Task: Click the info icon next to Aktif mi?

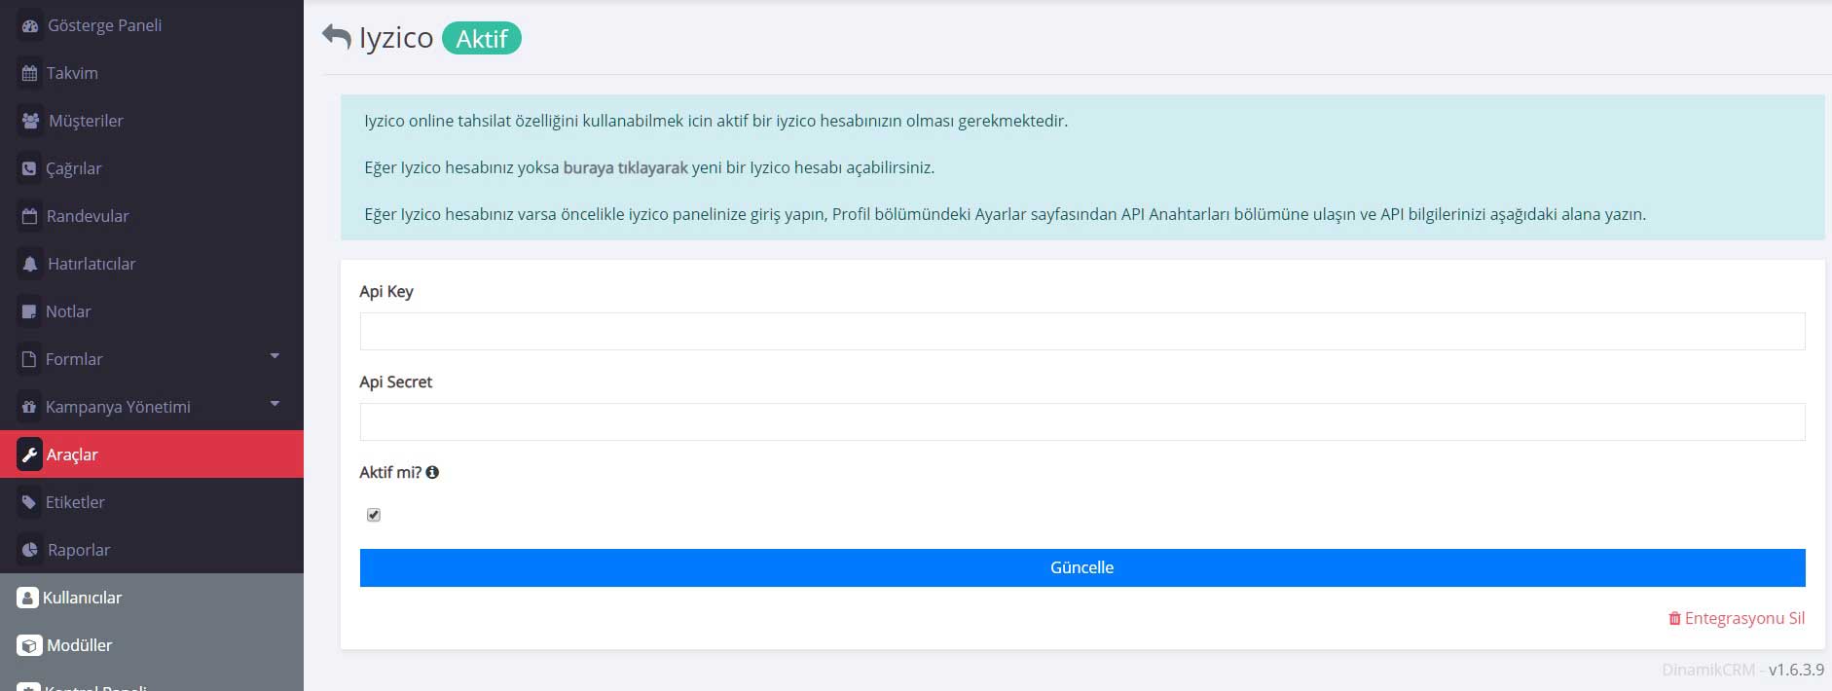Action: point(432,472)
